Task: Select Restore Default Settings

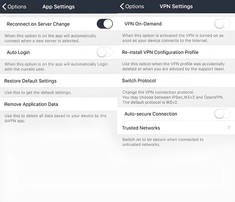Action: (x=59, y=81)
